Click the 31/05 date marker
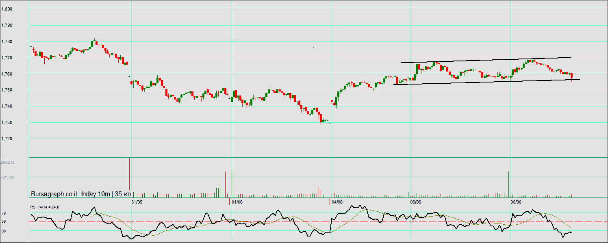 [x=137, y=202]
